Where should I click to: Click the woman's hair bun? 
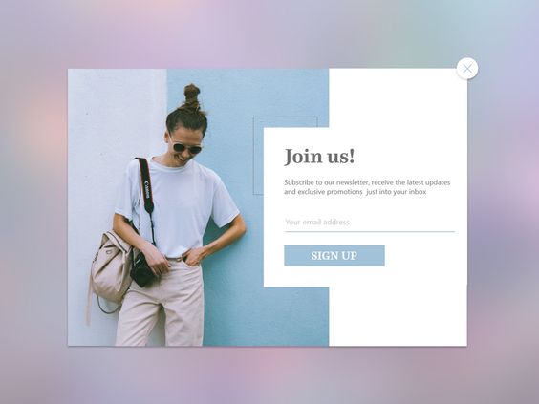point(192,96)
